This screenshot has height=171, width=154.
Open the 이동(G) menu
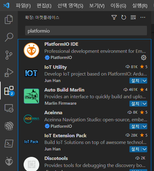(x=118, y=6)
